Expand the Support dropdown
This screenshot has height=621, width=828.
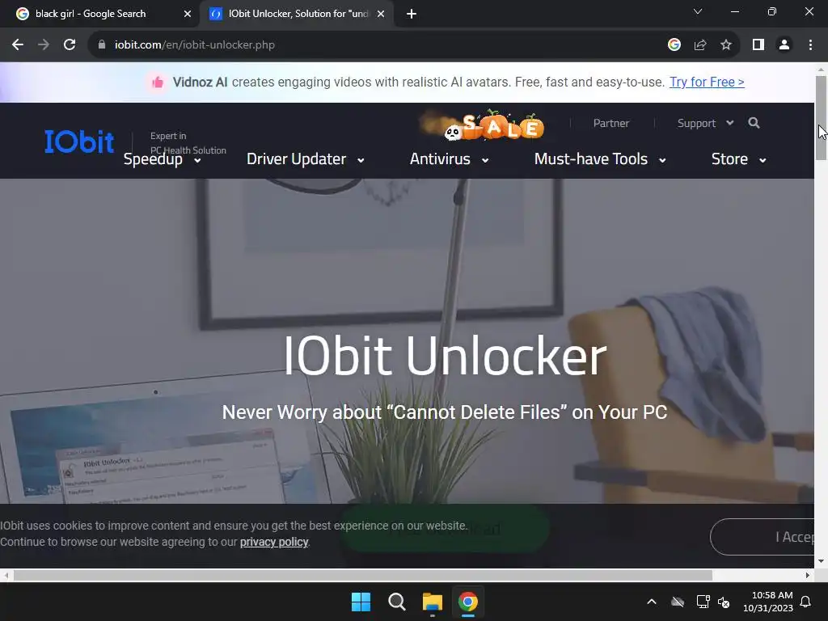705,123
